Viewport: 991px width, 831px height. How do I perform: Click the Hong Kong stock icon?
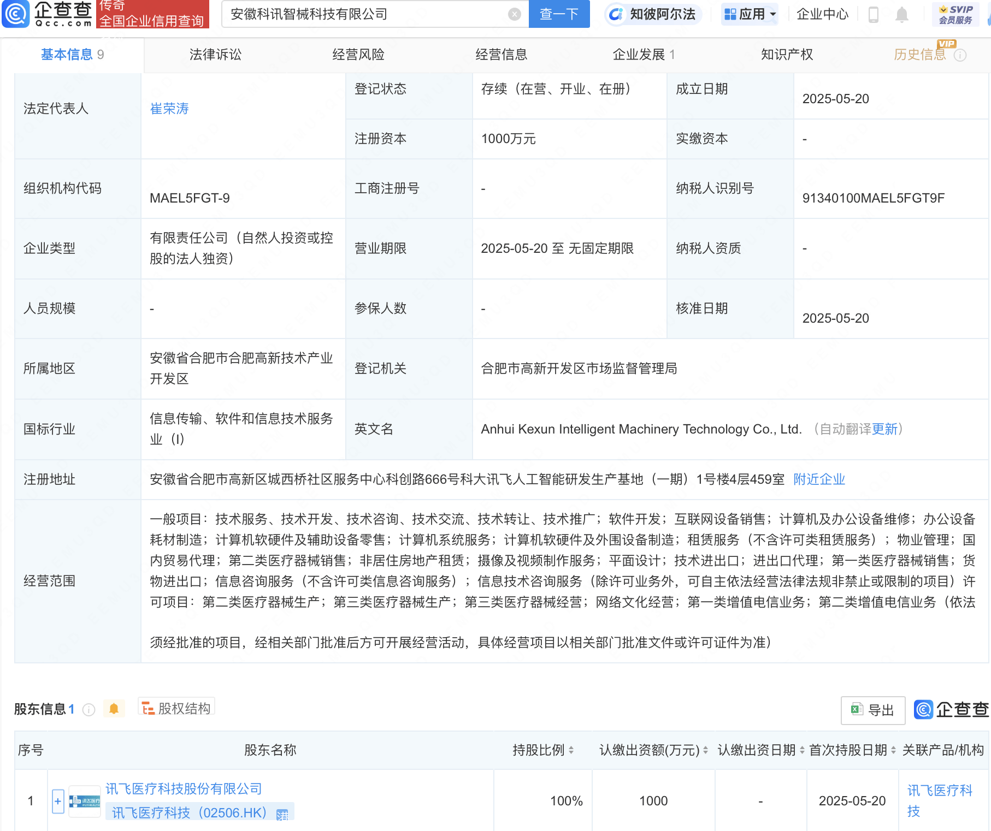coord(282,815)
